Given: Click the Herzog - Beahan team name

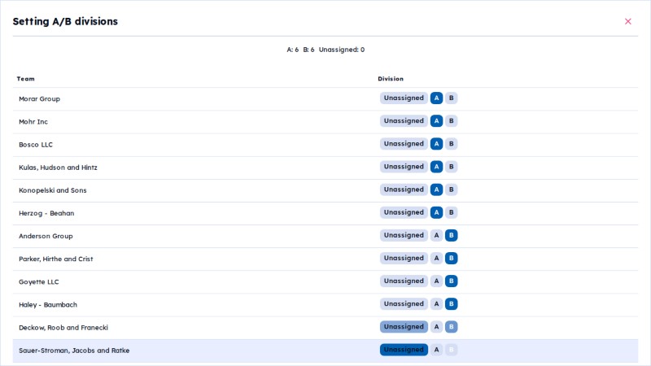Looking at the screenshot, I should point(46,213).
